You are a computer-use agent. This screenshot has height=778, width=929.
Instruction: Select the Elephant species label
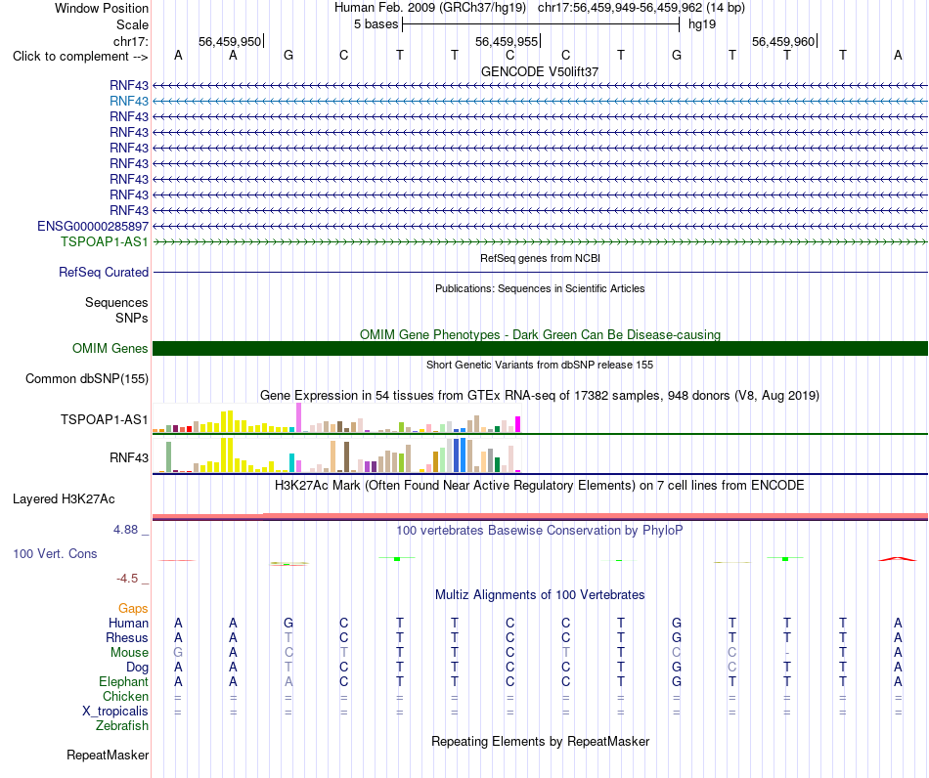[123, 681]
